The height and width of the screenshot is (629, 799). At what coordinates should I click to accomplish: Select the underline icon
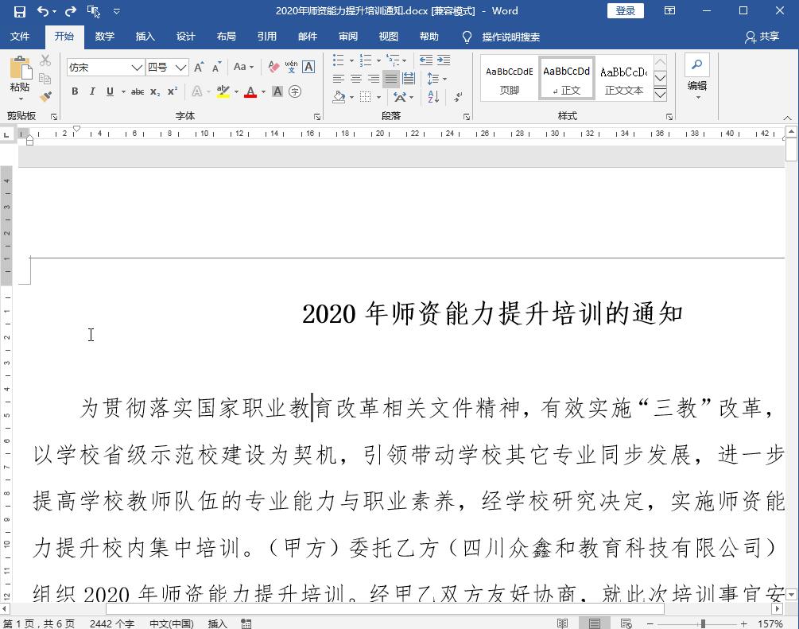[x=110, y=91]
